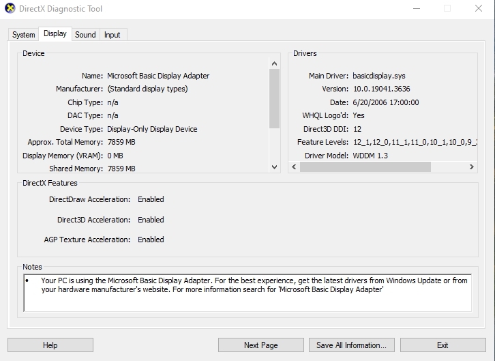This screenshot has height=361, width=495.
Task: Click driver date '6/20/2006 17:00:00'
Action: pyautogui.click(x=386, y=102)
